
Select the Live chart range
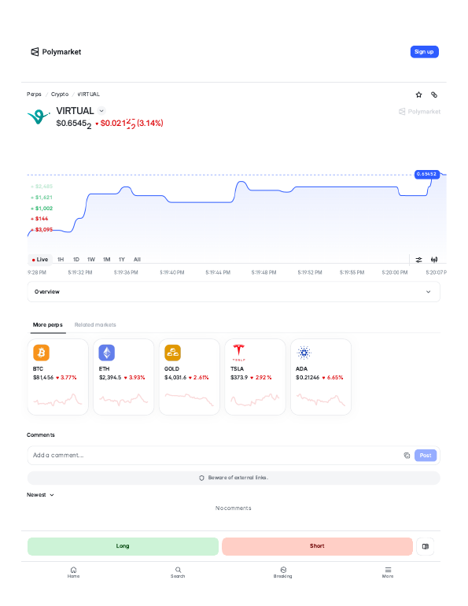40,260
